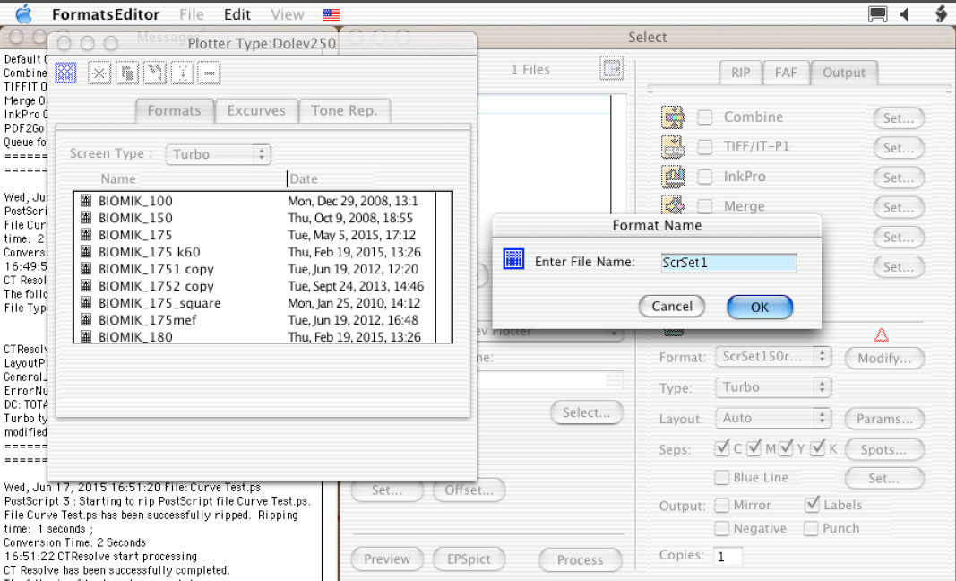
Task: Click the Name column header in formats list
Action: click(x=118, y=178)
